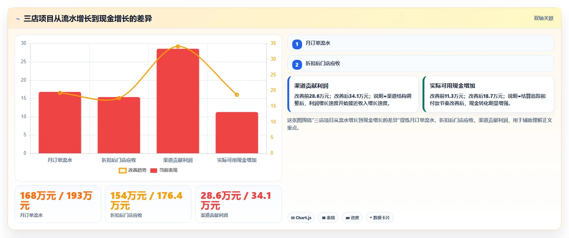Click the description paragraph starting 这张图围绕
This screenshot has width=569, height=238.
pyautogui.click(x=420, y=124)
